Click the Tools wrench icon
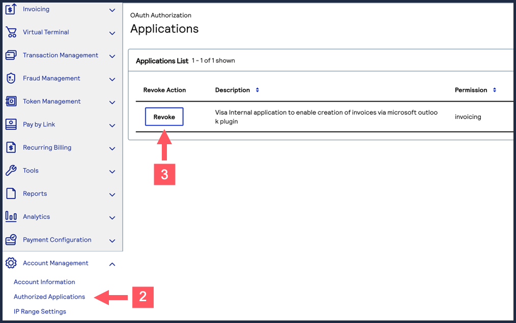 11,171
